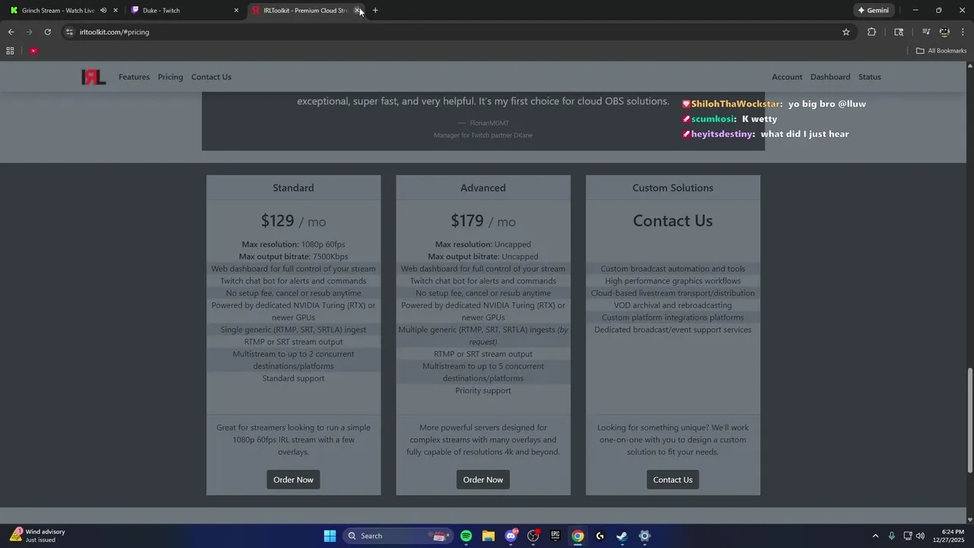
Task: Go forward to the next page
Action: (x=29, y=32)
